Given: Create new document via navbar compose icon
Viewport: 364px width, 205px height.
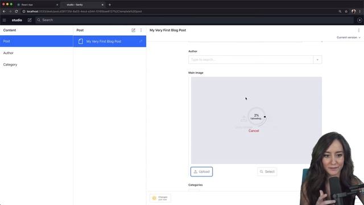Looking at the screenshot, I should pyautogui.click(x=30, y=20).
